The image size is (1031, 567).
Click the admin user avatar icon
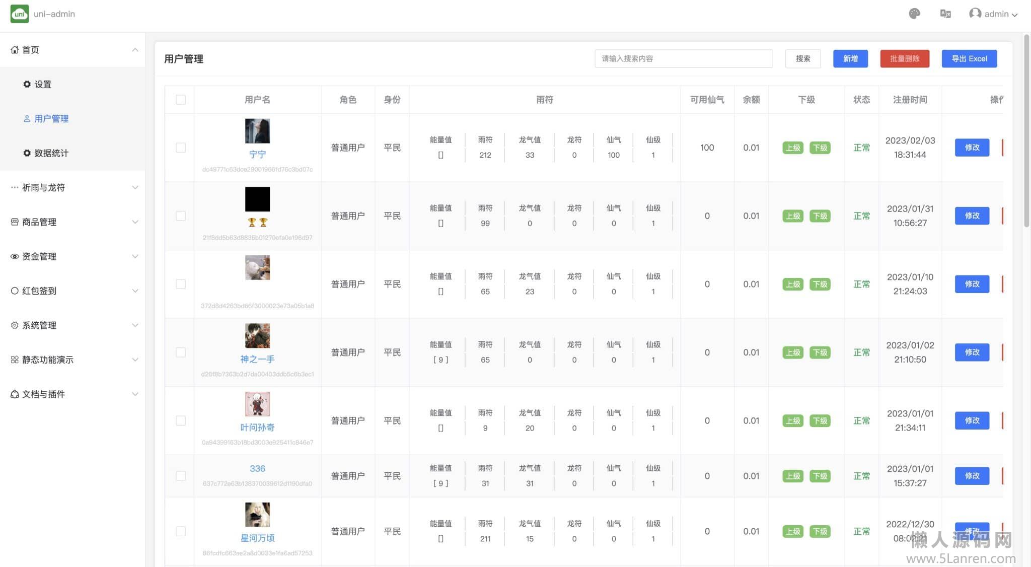975,14
